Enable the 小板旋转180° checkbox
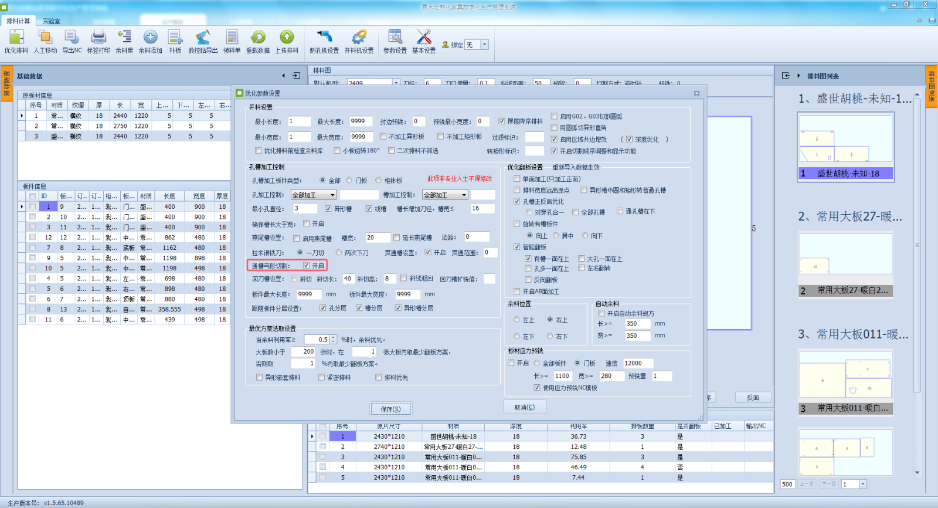The height and width of the screenshot is (508, 938). [337, 151]
